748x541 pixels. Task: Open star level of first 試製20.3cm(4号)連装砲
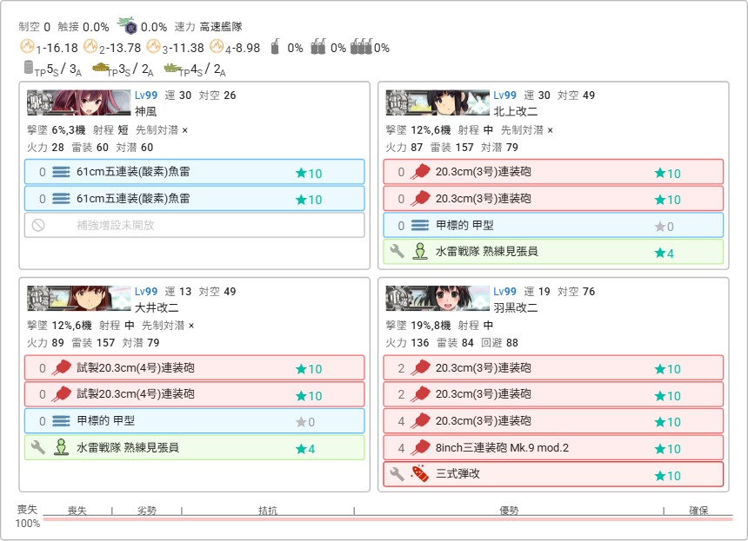[x=308, y=369]
